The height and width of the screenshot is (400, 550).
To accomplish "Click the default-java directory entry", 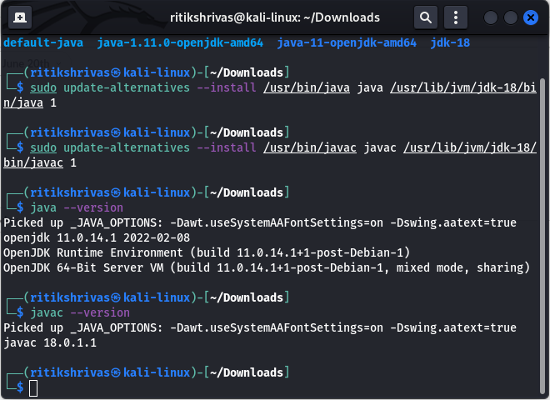I will pyautogui.click(x=43, y=42).
